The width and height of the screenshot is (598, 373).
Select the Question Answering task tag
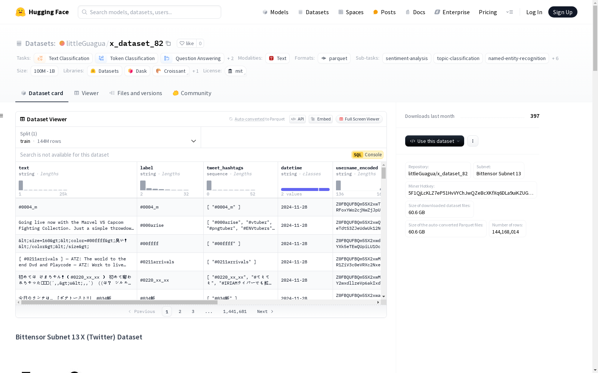(192, 59)
